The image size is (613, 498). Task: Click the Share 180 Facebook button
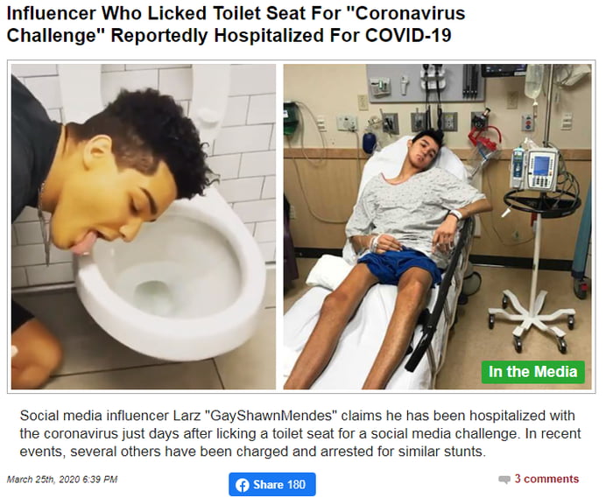pos(272,484)
